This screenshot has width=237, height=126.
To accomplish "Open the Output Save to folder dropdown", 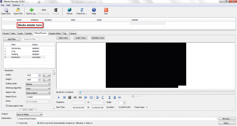I will point(29,115).
